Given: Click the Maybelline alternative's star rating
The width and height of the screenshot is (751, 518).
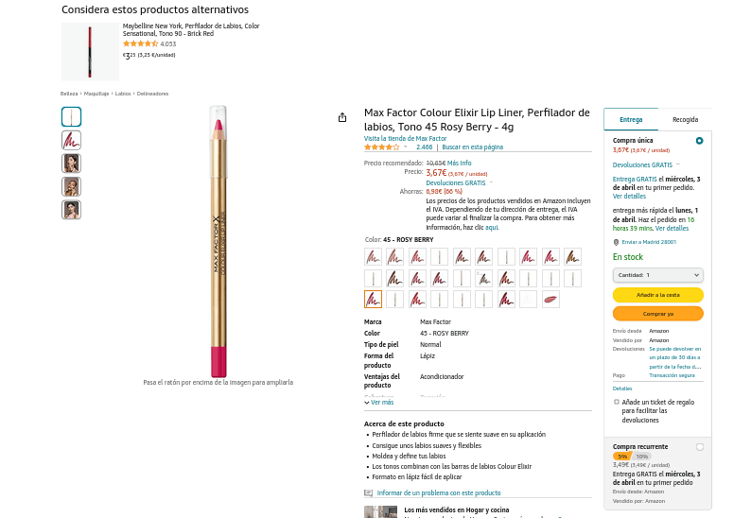Looking at the screenshot, I should pyautogui.click(x=140, y=43).
